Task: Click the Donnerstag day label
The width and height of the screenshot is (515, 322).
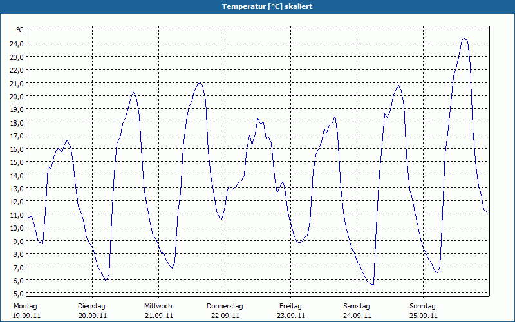Action: [225, 307]
